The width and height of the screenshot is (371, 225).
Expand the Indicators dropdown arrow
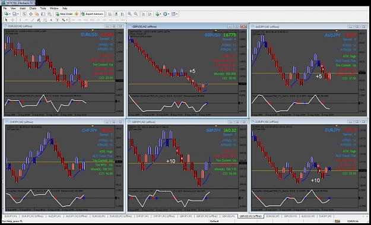click(x=160, y=14)
